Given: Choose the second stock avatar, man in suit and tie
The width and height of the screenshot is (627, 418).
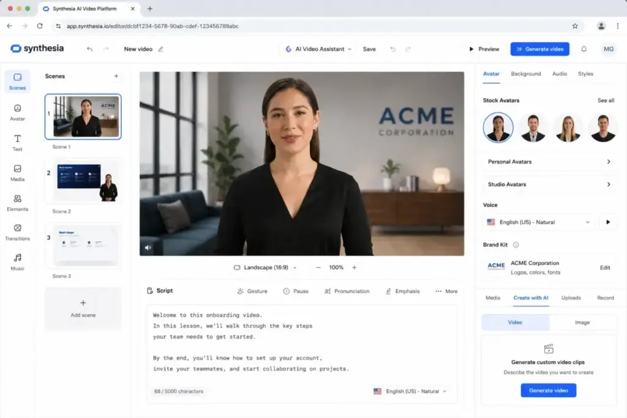Looking at the screenshot, I should 533,127.
